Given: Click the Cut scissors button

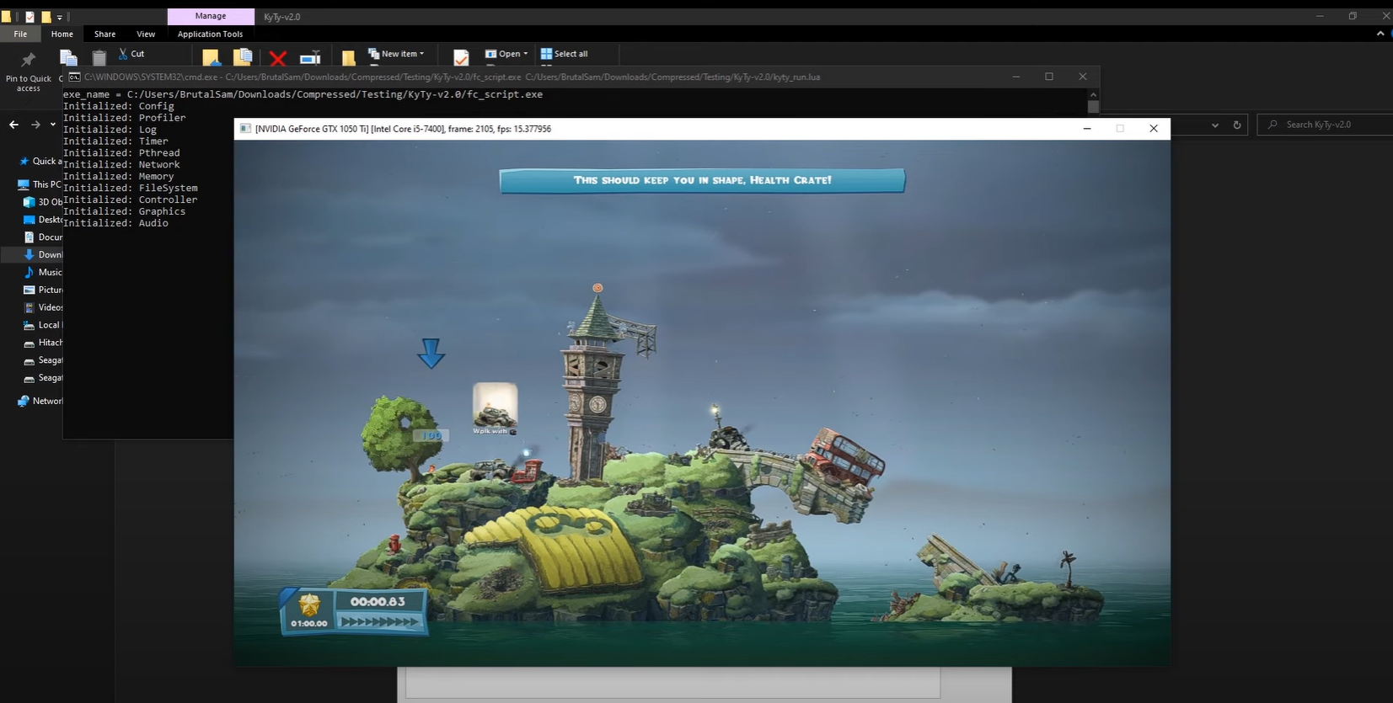Looking at the screenshot, I should pyautogui.click(x=131, y=54).
